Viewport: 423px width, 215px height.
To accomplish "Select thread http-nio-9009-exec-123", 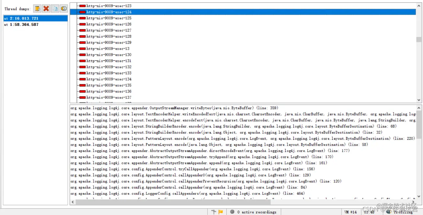I will [x=109, y=6].
